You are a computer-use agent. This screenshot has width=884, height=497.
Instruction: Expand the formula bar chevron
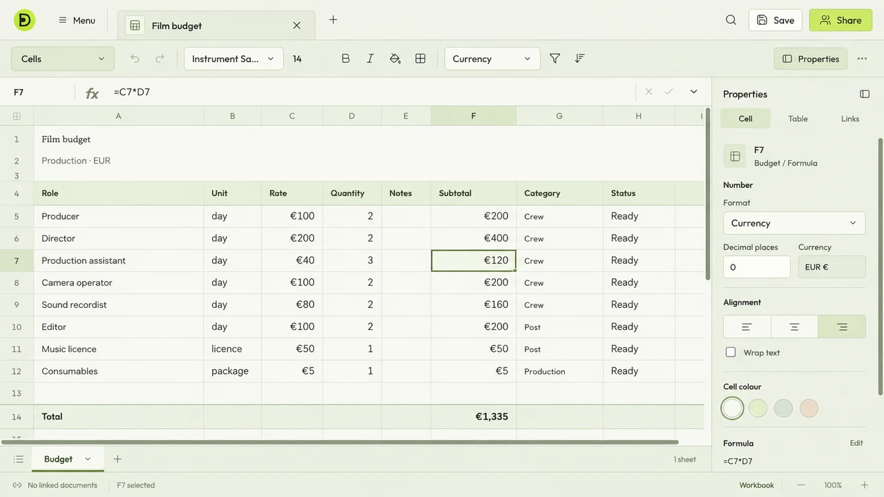click(694, 92)
